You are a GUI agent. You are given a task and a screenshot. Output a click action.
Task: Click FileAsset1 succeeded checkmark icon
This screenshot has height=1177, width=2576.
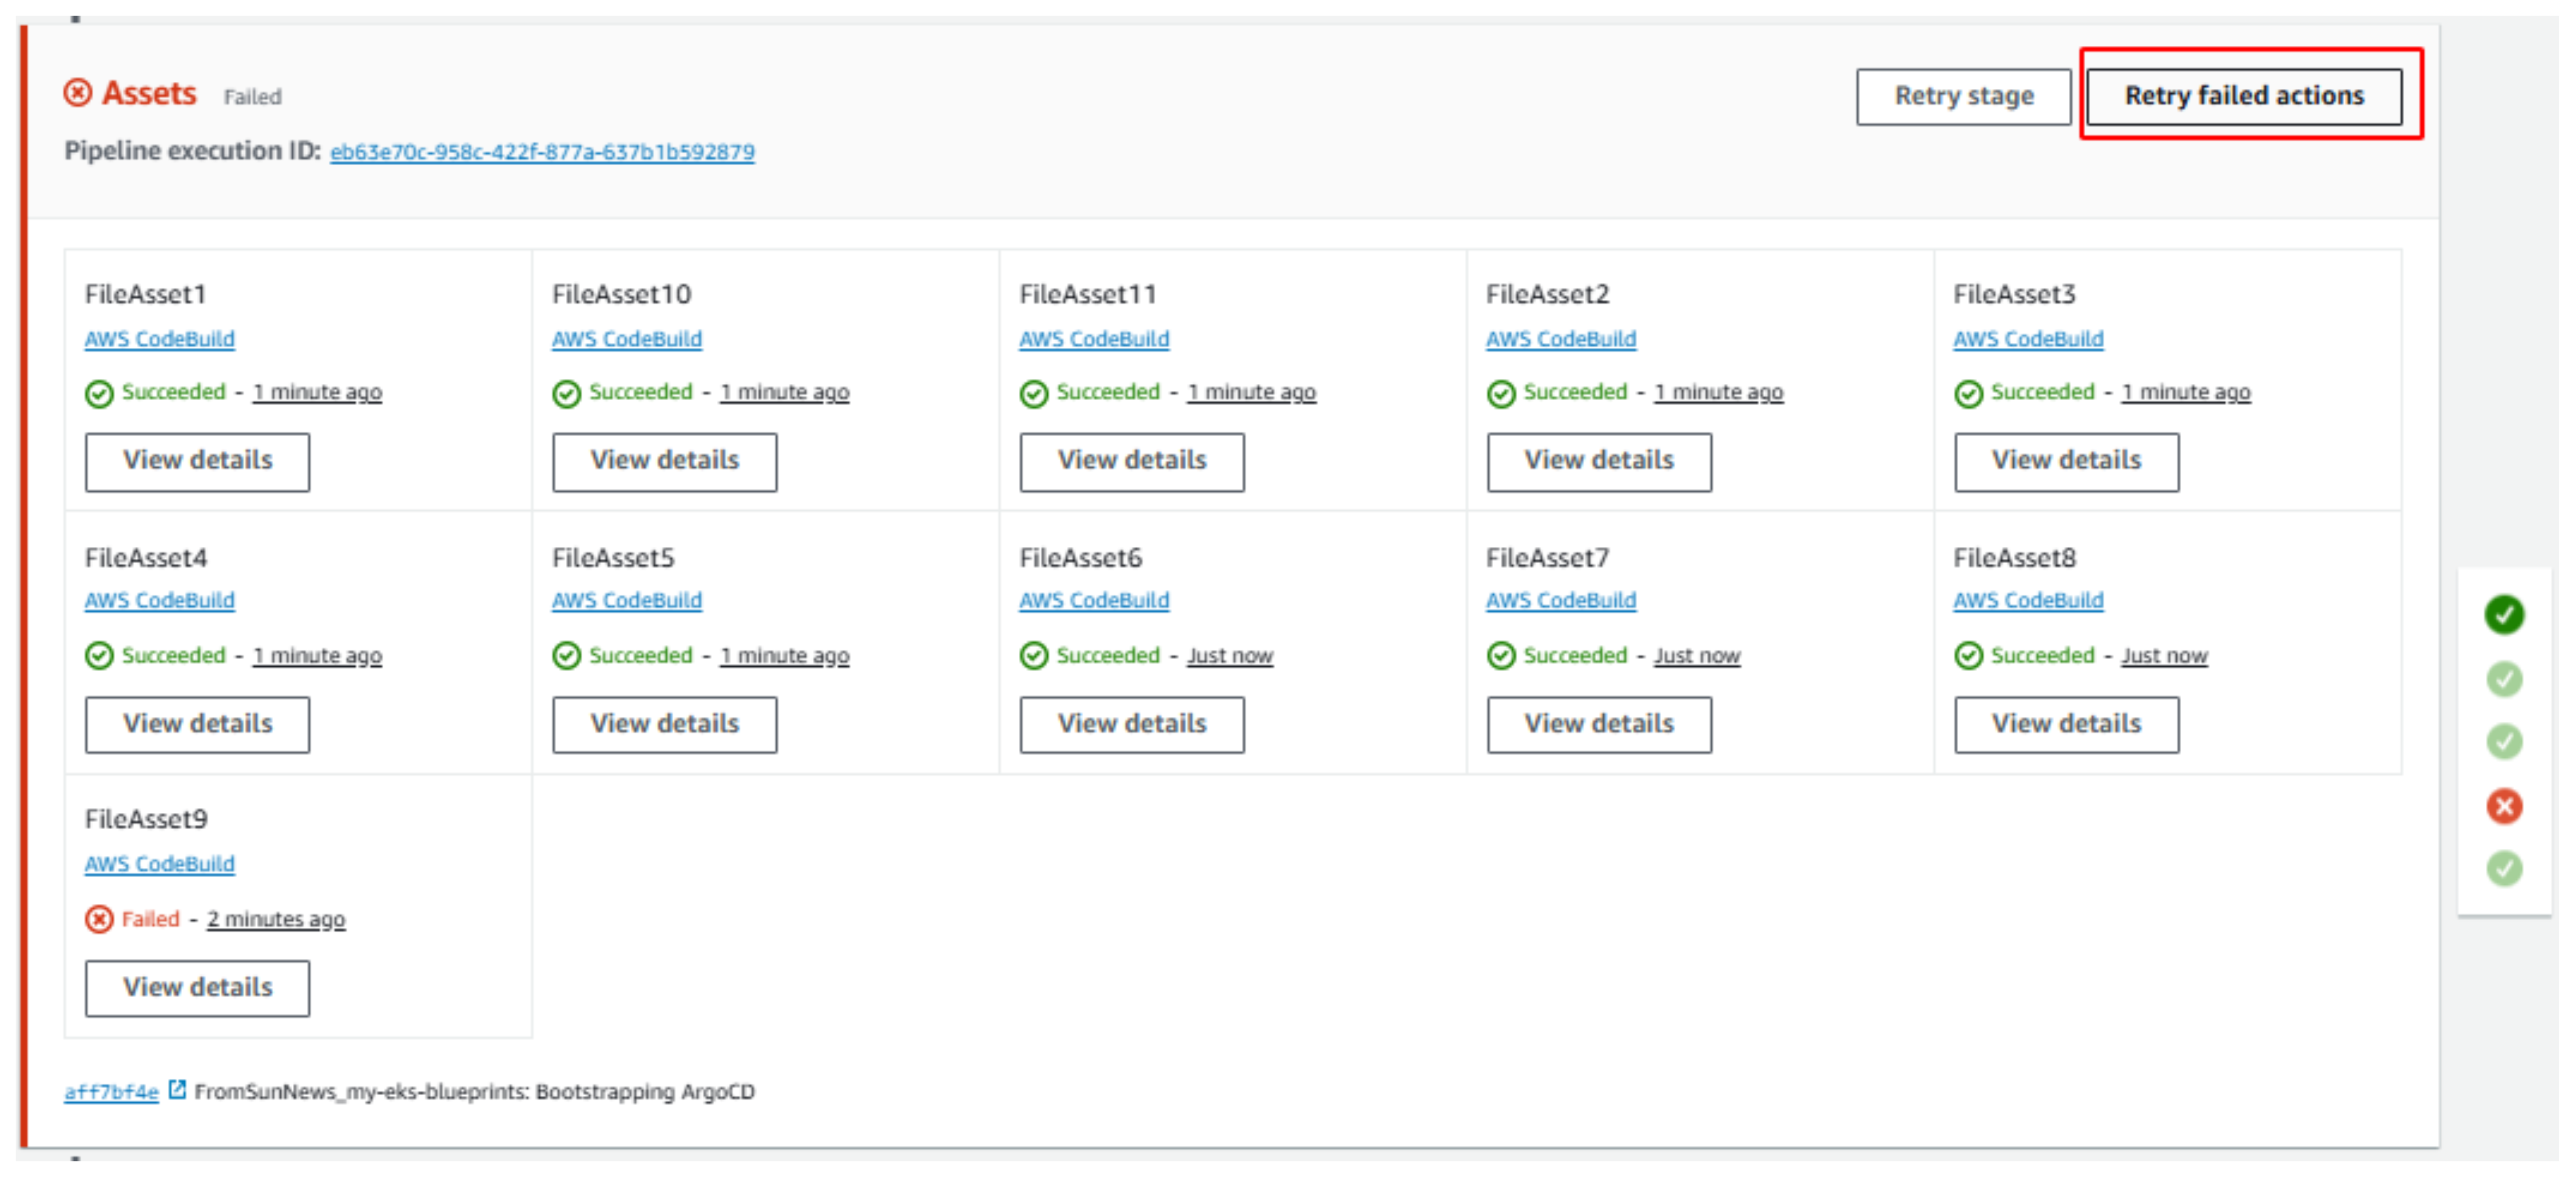(99, 394)
